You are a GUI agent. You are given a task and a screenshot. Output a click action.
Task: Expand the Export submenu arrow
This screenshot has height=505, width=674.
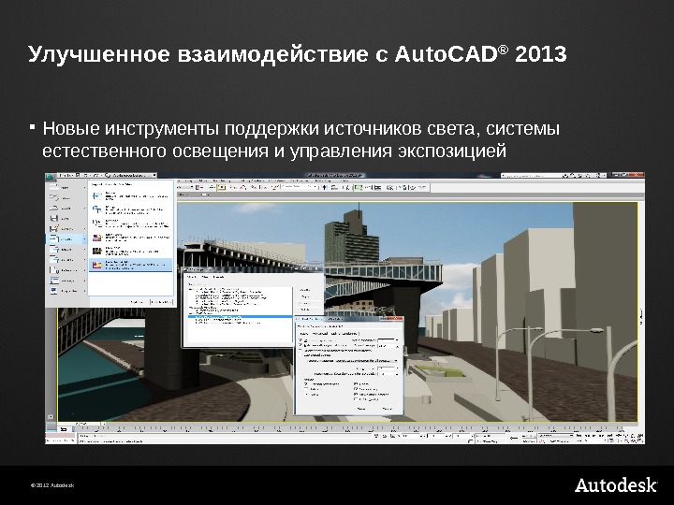tap(84, 250)
